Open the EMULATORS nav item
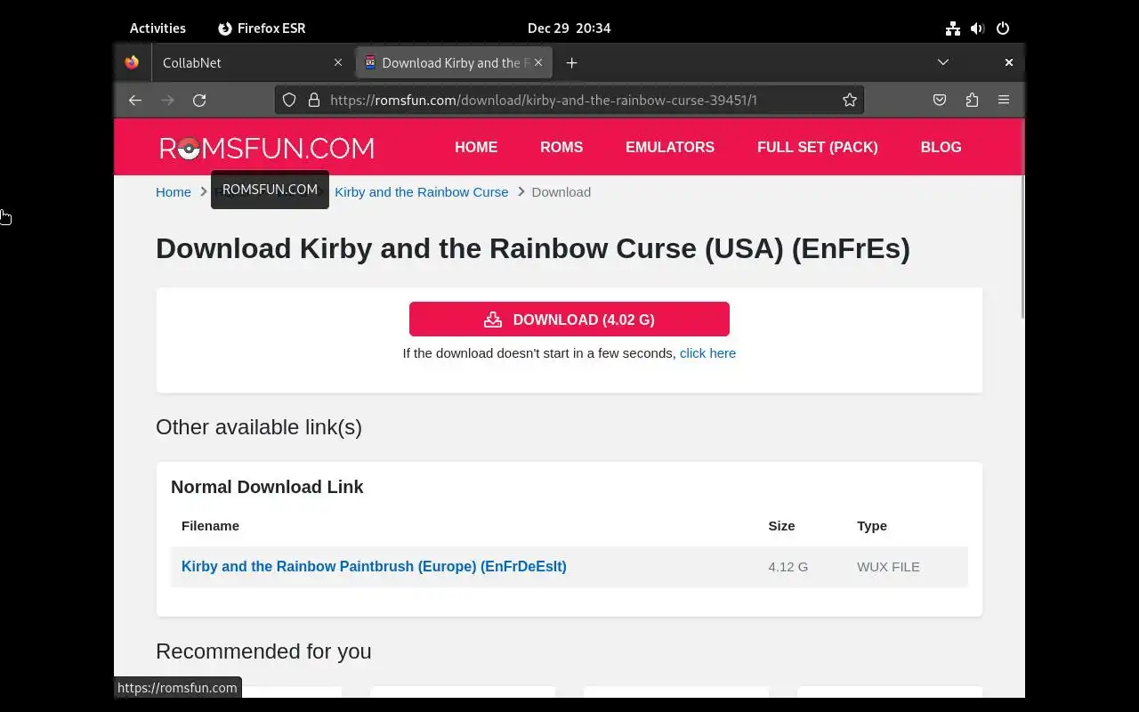This screenshot has height=712, width=1139. coord(670,148)
